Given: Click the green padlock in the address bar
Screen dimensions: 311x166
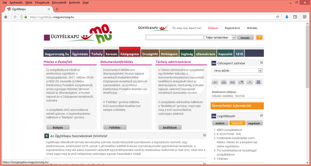Looking at the screenshot, I should click(x=26, y=17).
